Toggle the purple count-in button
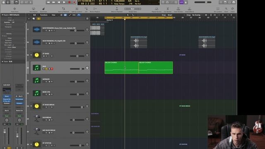This screenshot has width=265, height=149. point(181,2)
